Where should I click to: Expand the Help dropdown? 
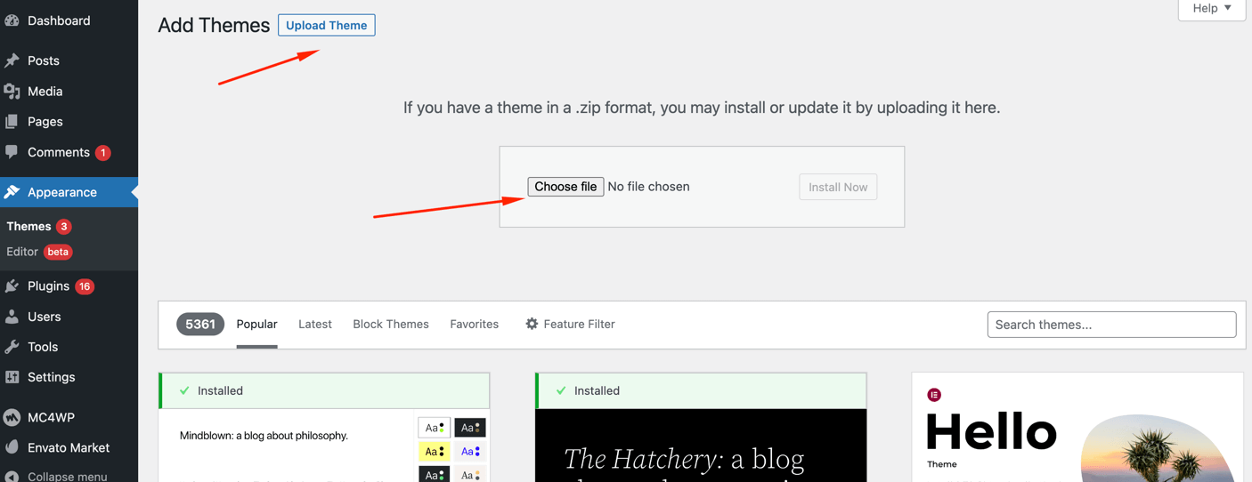pos(1211,8)
